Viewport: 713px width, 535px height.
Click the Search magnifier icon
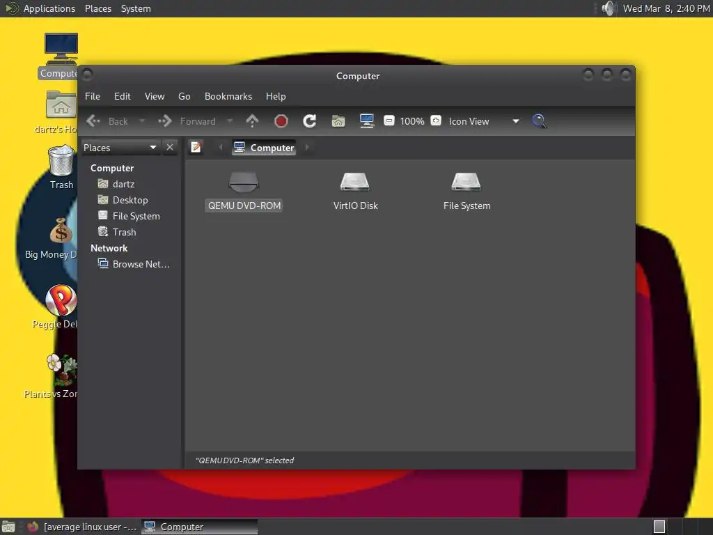(539, 121)
